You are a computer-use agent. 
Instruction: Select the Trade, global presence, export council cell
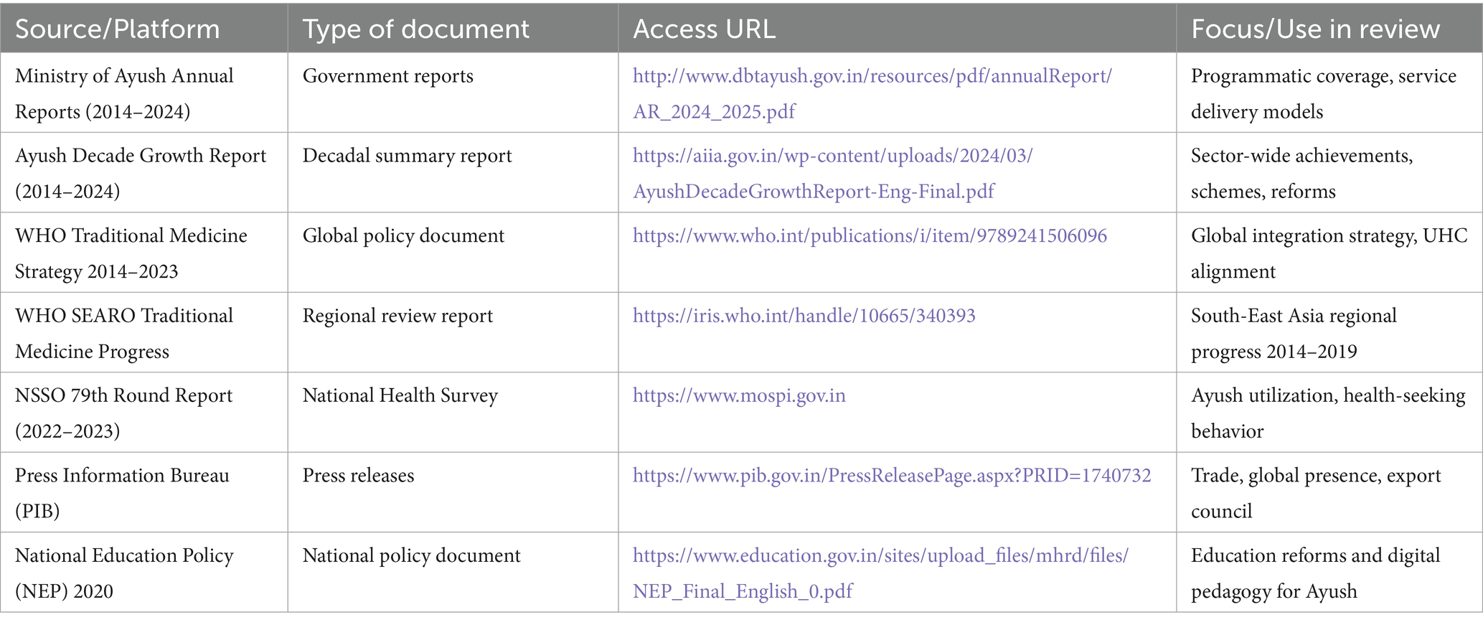pos(1315,492)
